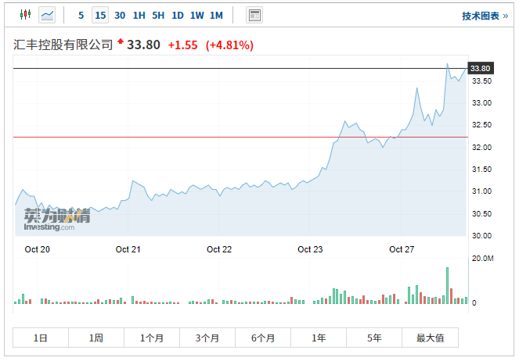This screenshot has height=361, width=519.
Task: Click the tallest green volume bar
Action: pyautogui.click(x=448, y=285)
